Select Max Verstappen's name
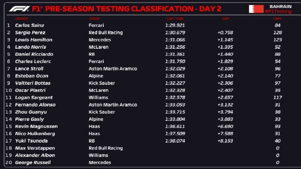The height and width of the screenshot is (169, 301). [35, 148]
